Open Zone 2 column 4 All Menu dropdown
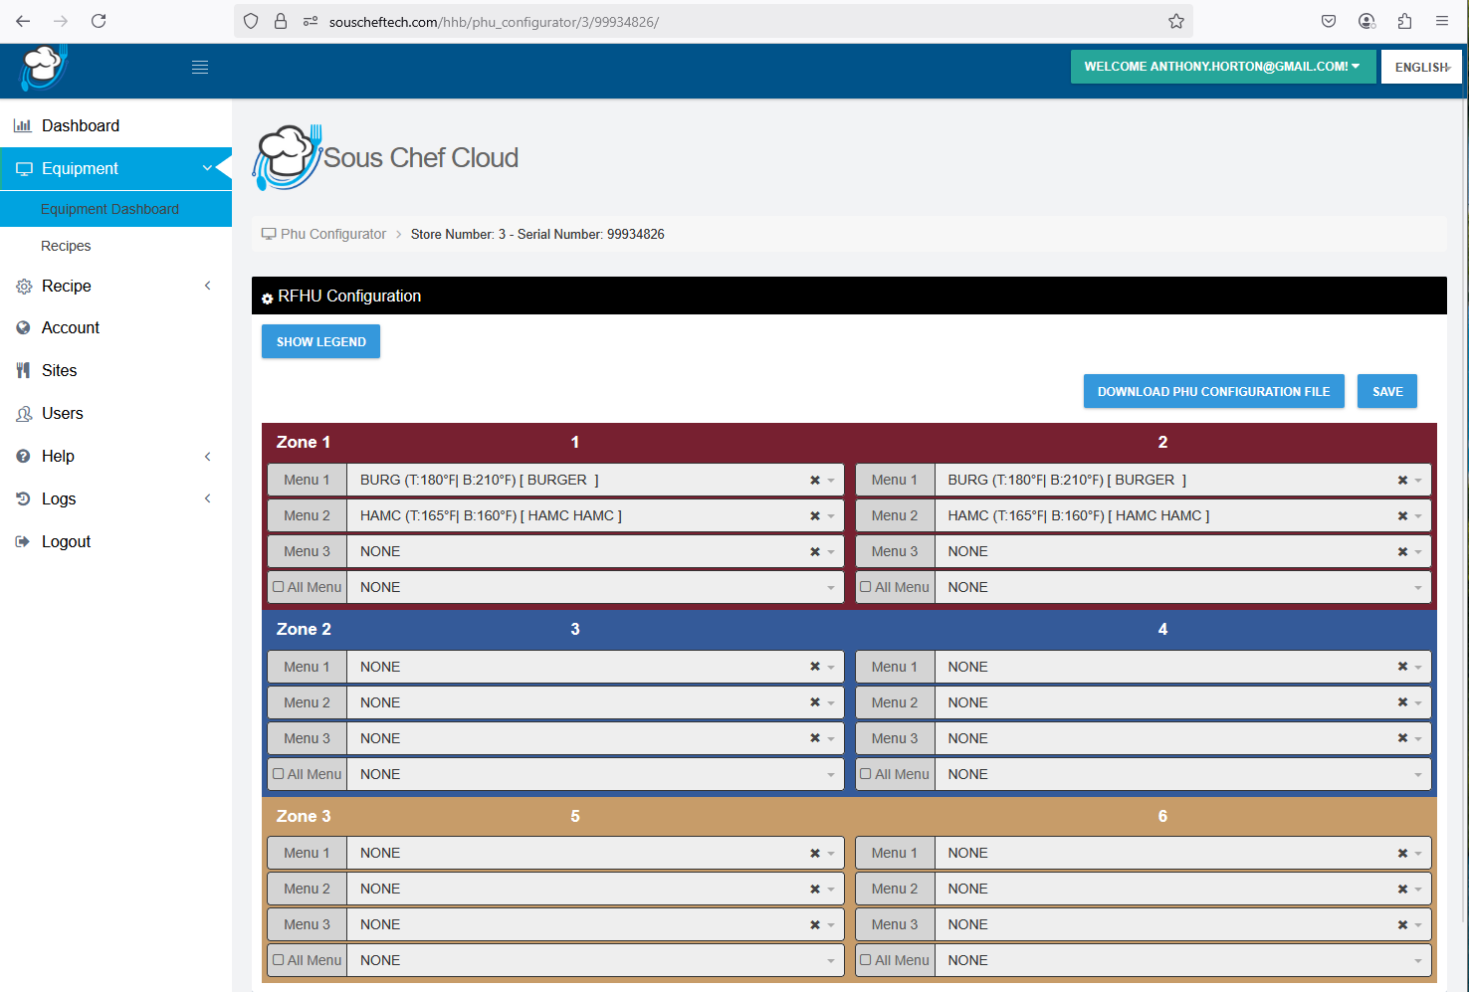 1182,774
